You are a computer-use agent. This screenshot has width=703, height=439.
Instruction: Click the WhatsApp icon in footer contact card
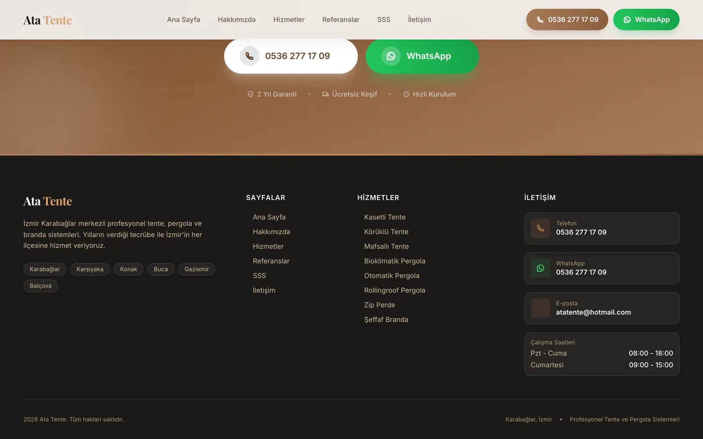pos(540,268)
